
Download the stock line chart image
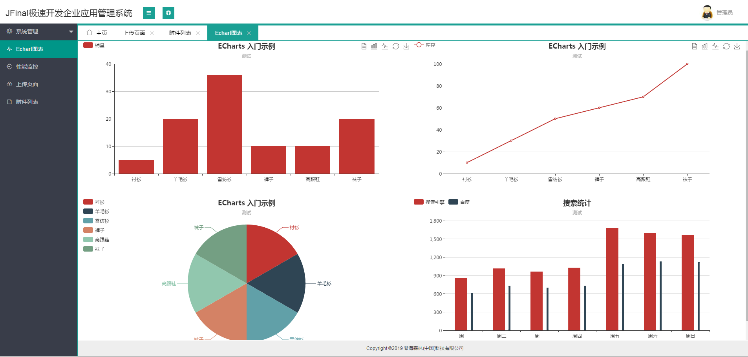point(737,46)
